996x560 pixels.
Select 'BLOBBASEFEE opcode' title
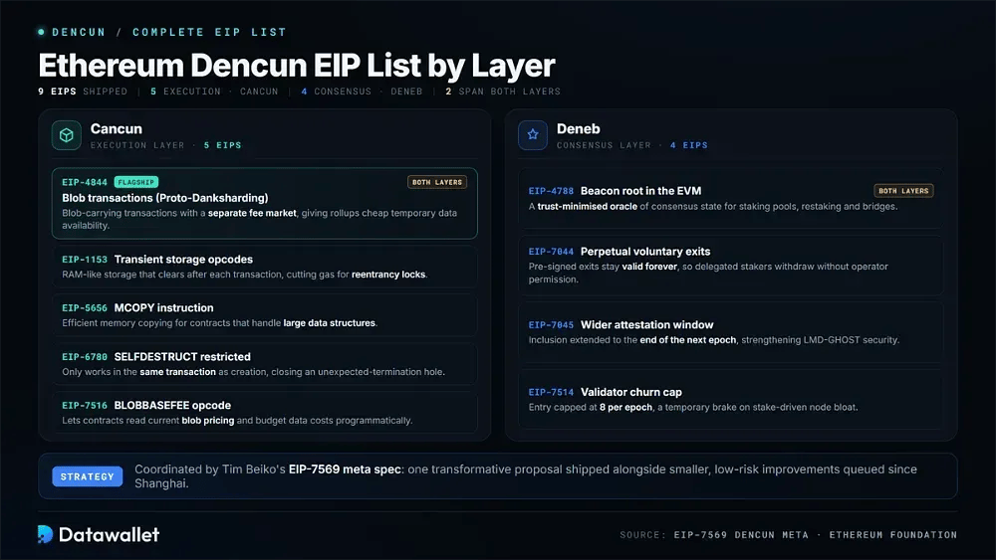[x=172, y=405]
